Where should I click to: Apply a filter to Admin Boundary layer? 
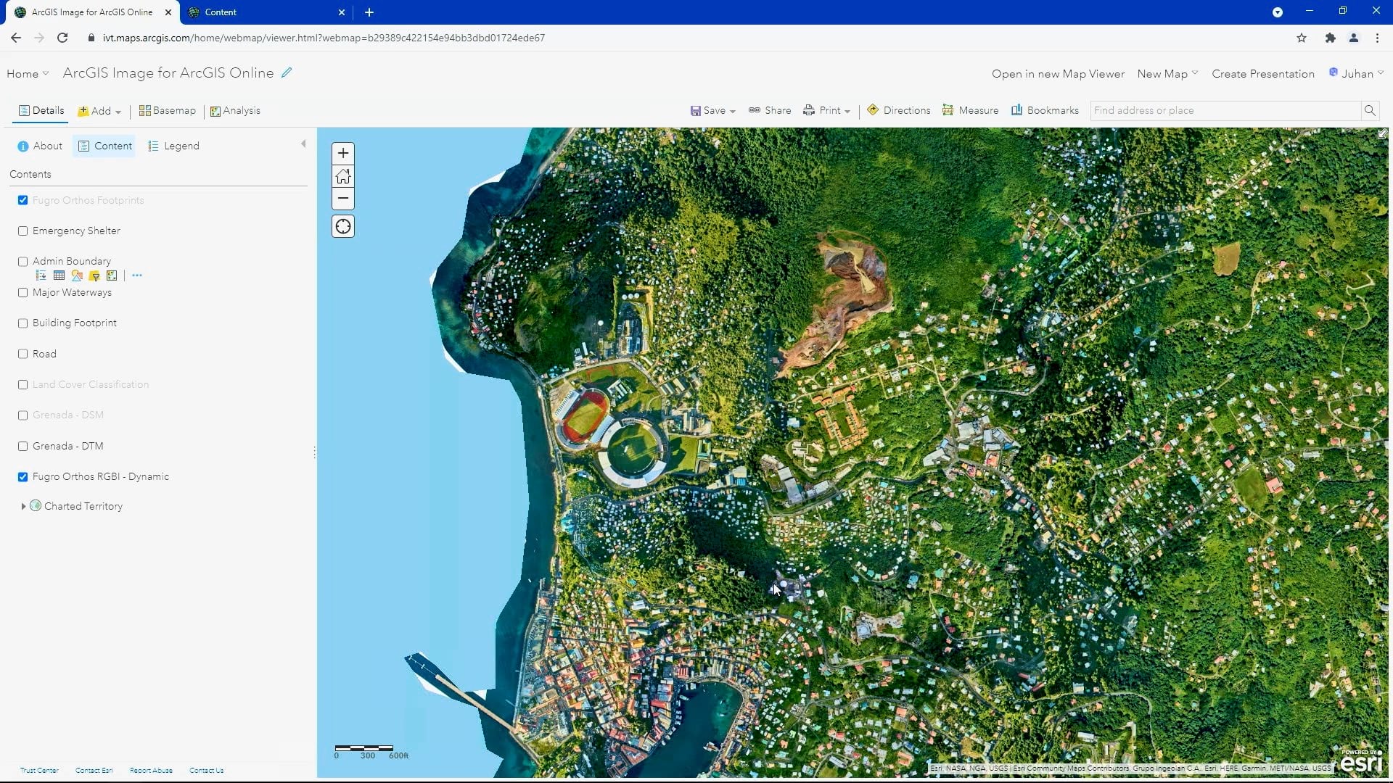(94, 275)
